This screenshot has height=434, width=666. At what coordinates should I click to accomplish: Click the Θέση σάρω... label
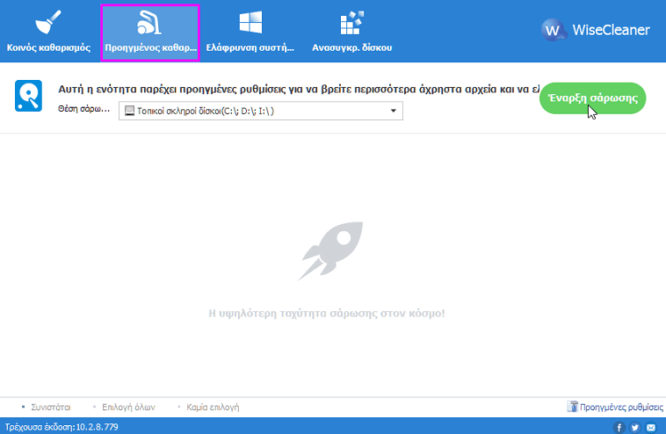click(x=83, y=109)
